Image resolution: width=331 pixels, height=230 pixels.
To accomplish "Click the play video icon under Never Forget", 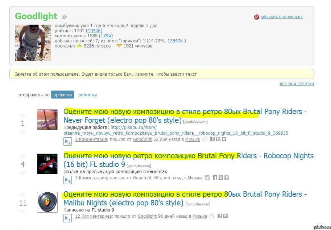I will [x=67, y=142].
